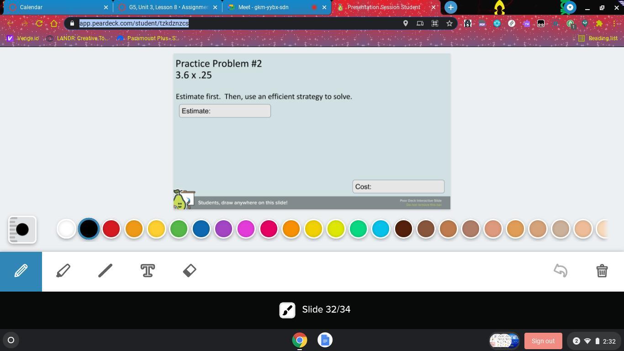Select the highlighter tool
Viewport: 624px width, 351px height.
(63, 271)
